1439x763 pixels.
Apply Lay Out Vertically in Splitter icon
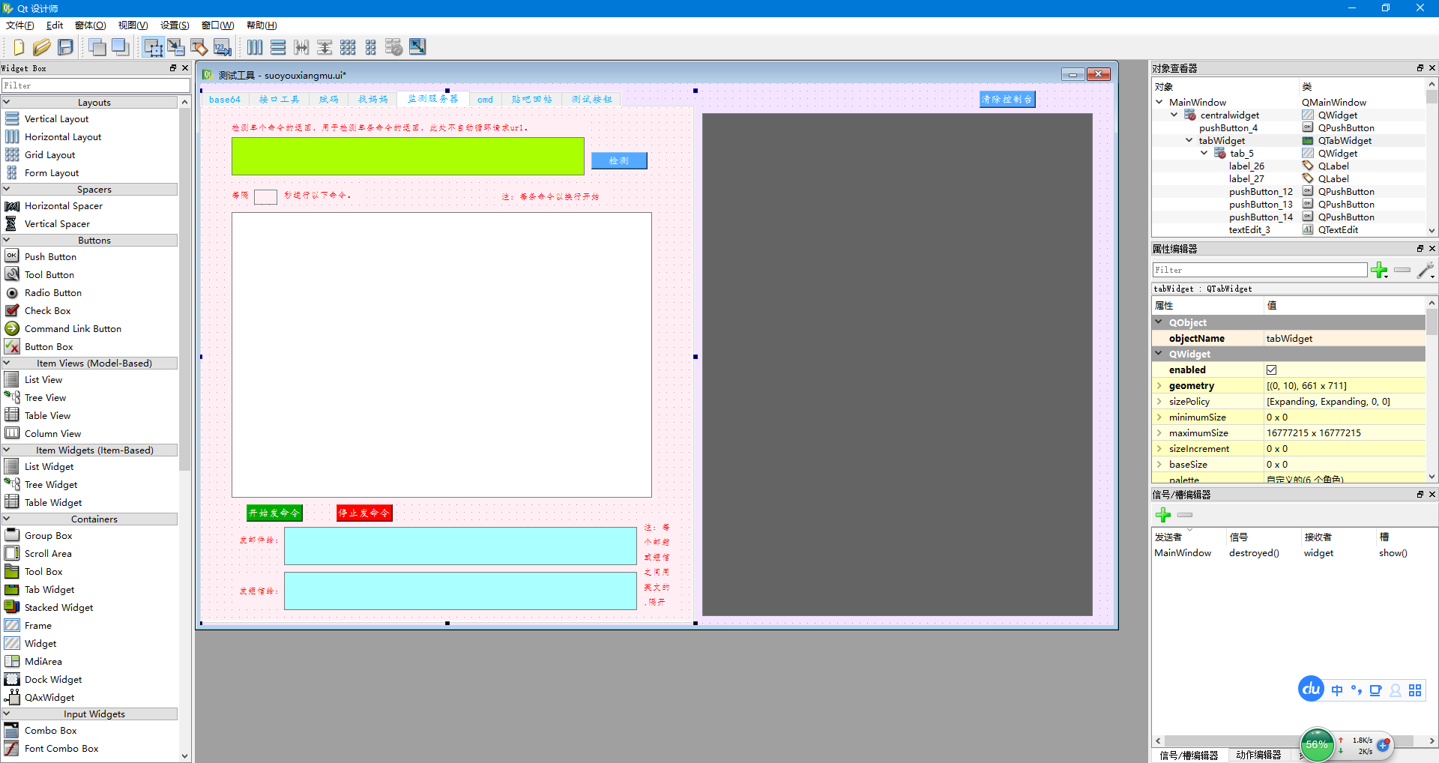pos(325,47)
